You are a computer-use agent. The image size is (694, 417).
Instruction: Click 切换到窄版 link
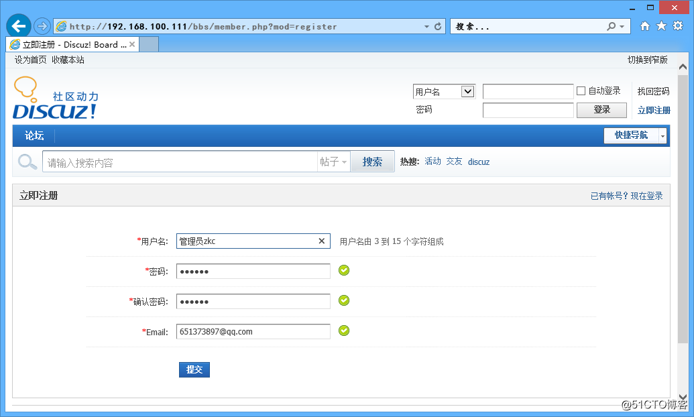[x=648, y=60]
